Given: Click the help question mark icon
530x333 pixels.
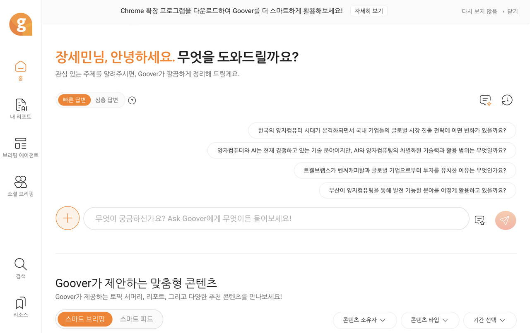Looking at the screenshot, I should (x=132, y=100).
